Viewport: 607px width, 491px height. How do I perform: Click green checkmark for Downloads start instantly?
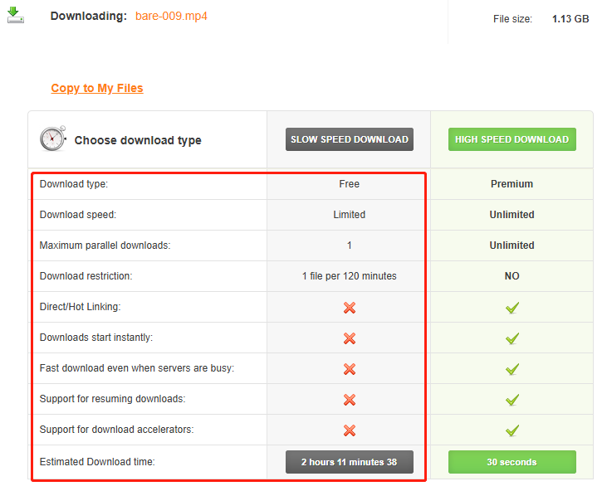(512, 338)
